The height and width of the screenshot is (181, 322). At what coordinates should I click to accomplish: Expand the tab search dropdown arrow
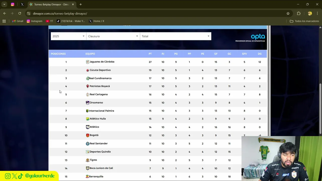(x=4, y=4)
